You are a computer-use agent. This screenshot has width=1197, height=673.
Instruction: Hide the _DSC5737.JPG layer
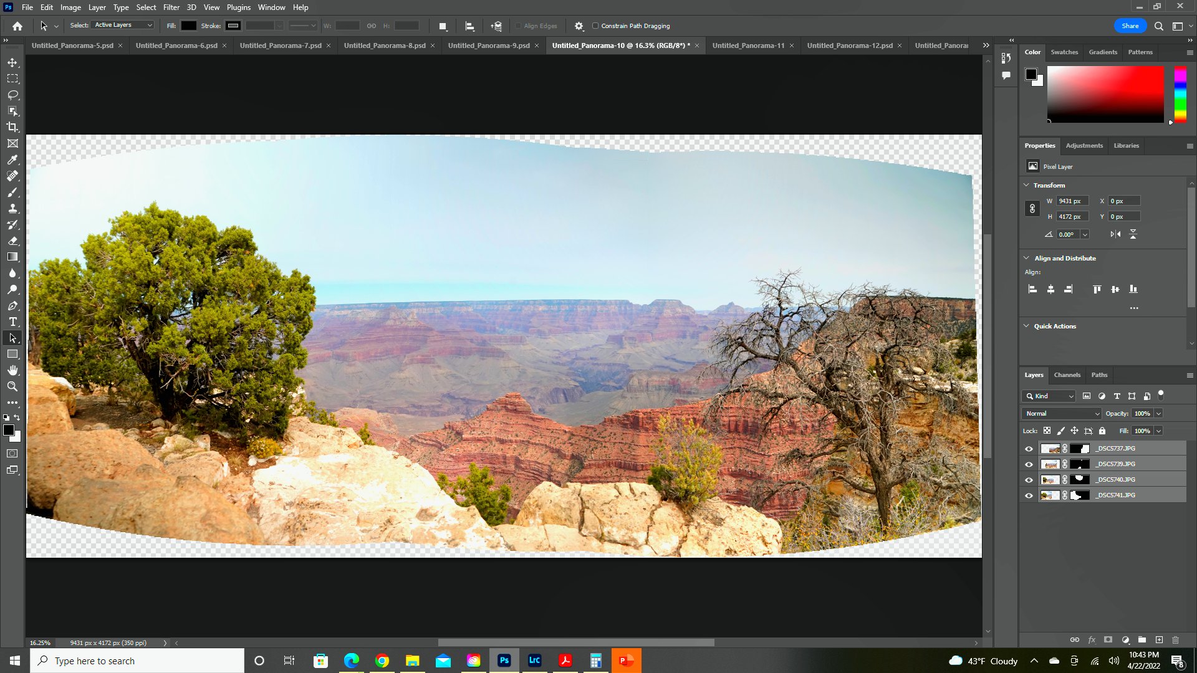pos(1029,449)
